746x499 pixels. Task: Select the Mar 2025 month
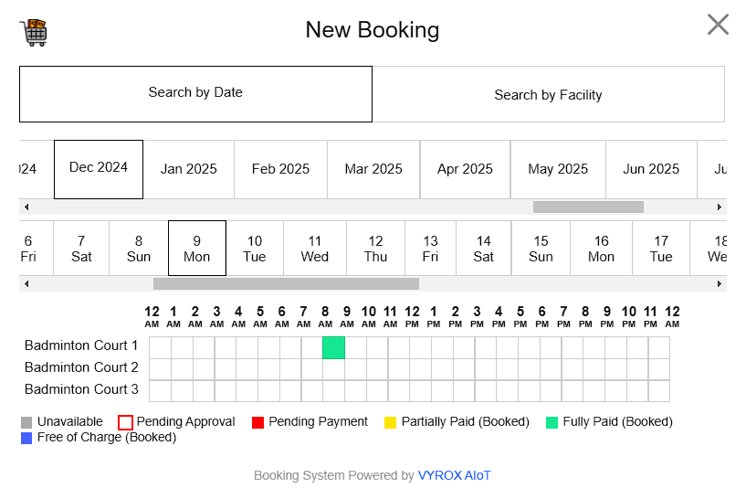click(373, 169)
